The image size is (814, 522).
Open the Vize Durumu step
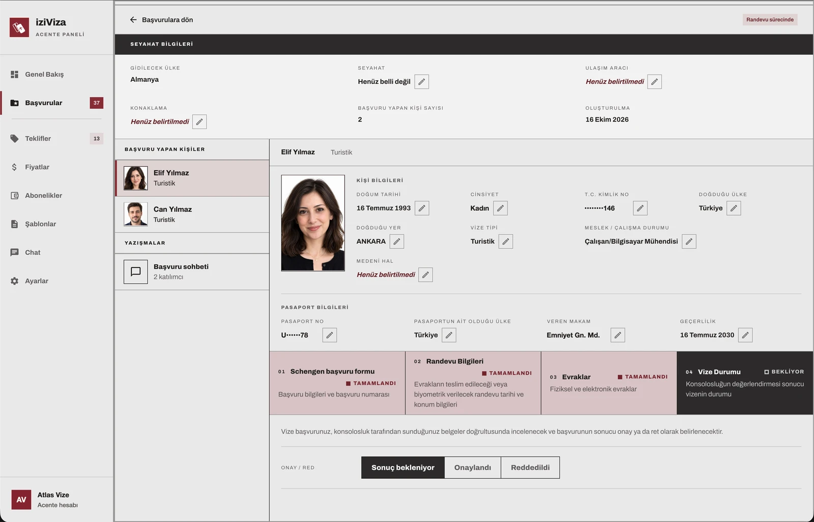[x=745, y=383]
